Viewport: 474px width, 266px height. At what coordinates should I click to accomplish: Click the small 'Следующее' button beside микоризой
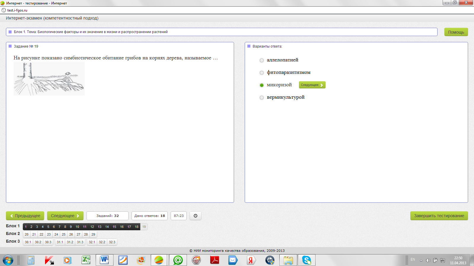pyautogui.click(x=312, y=85)
